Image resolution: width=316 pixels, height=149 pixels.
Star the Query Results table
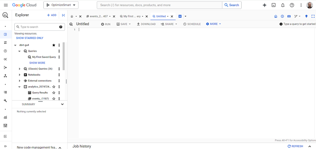(x=54, y=93)
